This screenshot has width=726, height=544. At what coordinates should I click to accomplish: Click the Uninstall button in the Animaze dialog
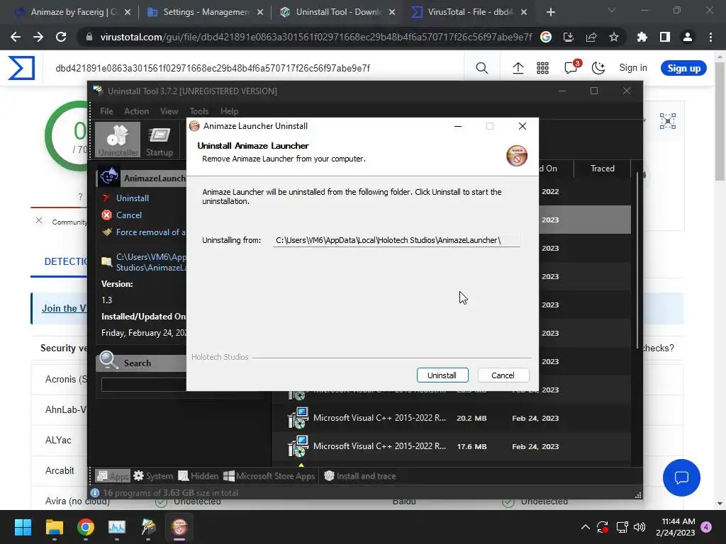(x=442, y=375)
